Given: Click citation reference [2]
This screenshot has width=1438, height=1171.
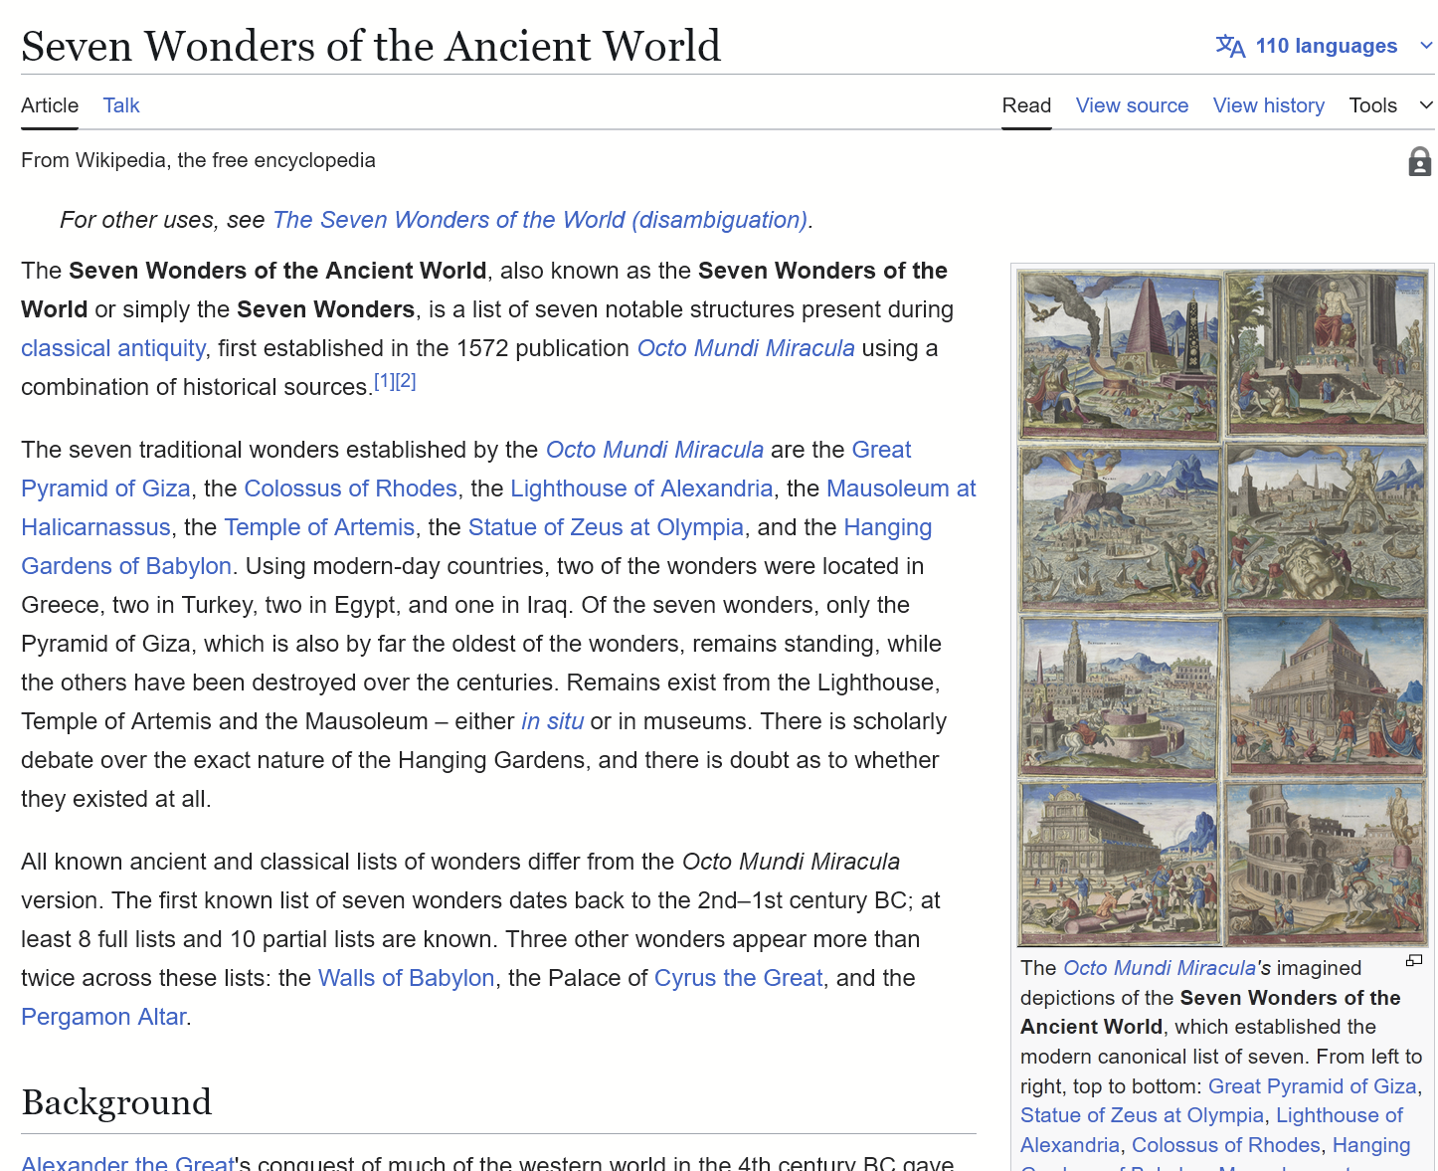Looking at the screenshot, I should point(406,381).
